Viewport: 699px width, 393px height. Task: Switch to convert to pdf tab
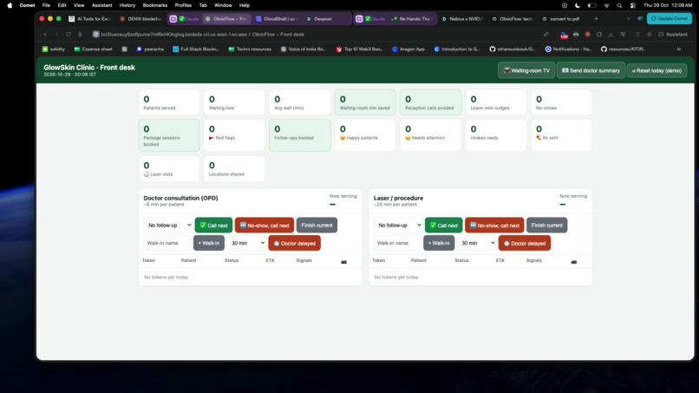click(x=561, y=19)
